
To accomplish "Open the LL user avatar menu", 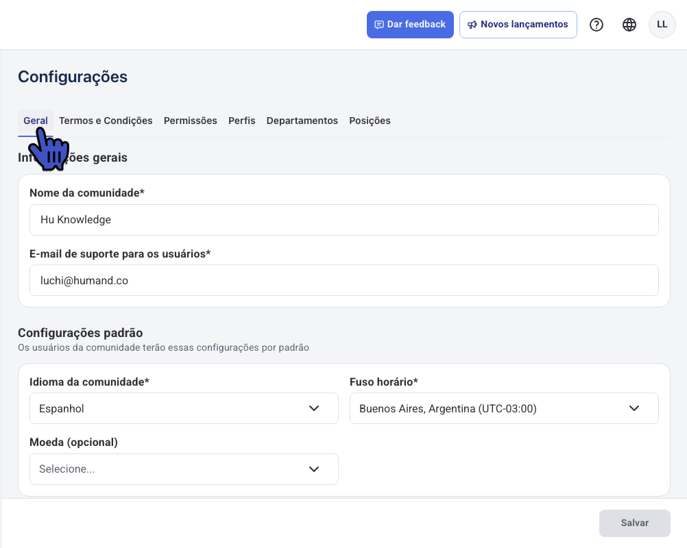I will 662,25.
